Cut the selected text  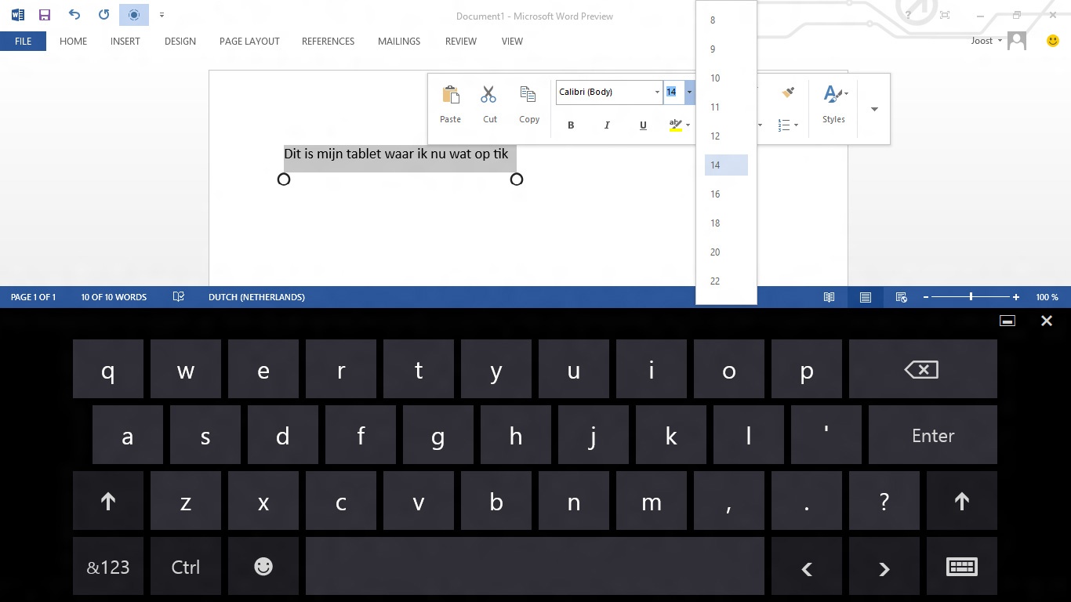coord(489,104)
